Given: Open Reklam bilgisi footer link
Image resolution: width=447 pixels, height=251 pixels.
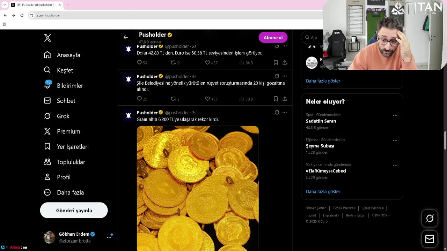Looking at the screenshot, I should (x=356, y=215).
